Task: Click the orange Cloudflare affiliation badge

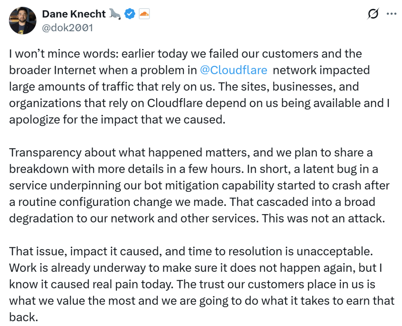Action: (144, 14)
